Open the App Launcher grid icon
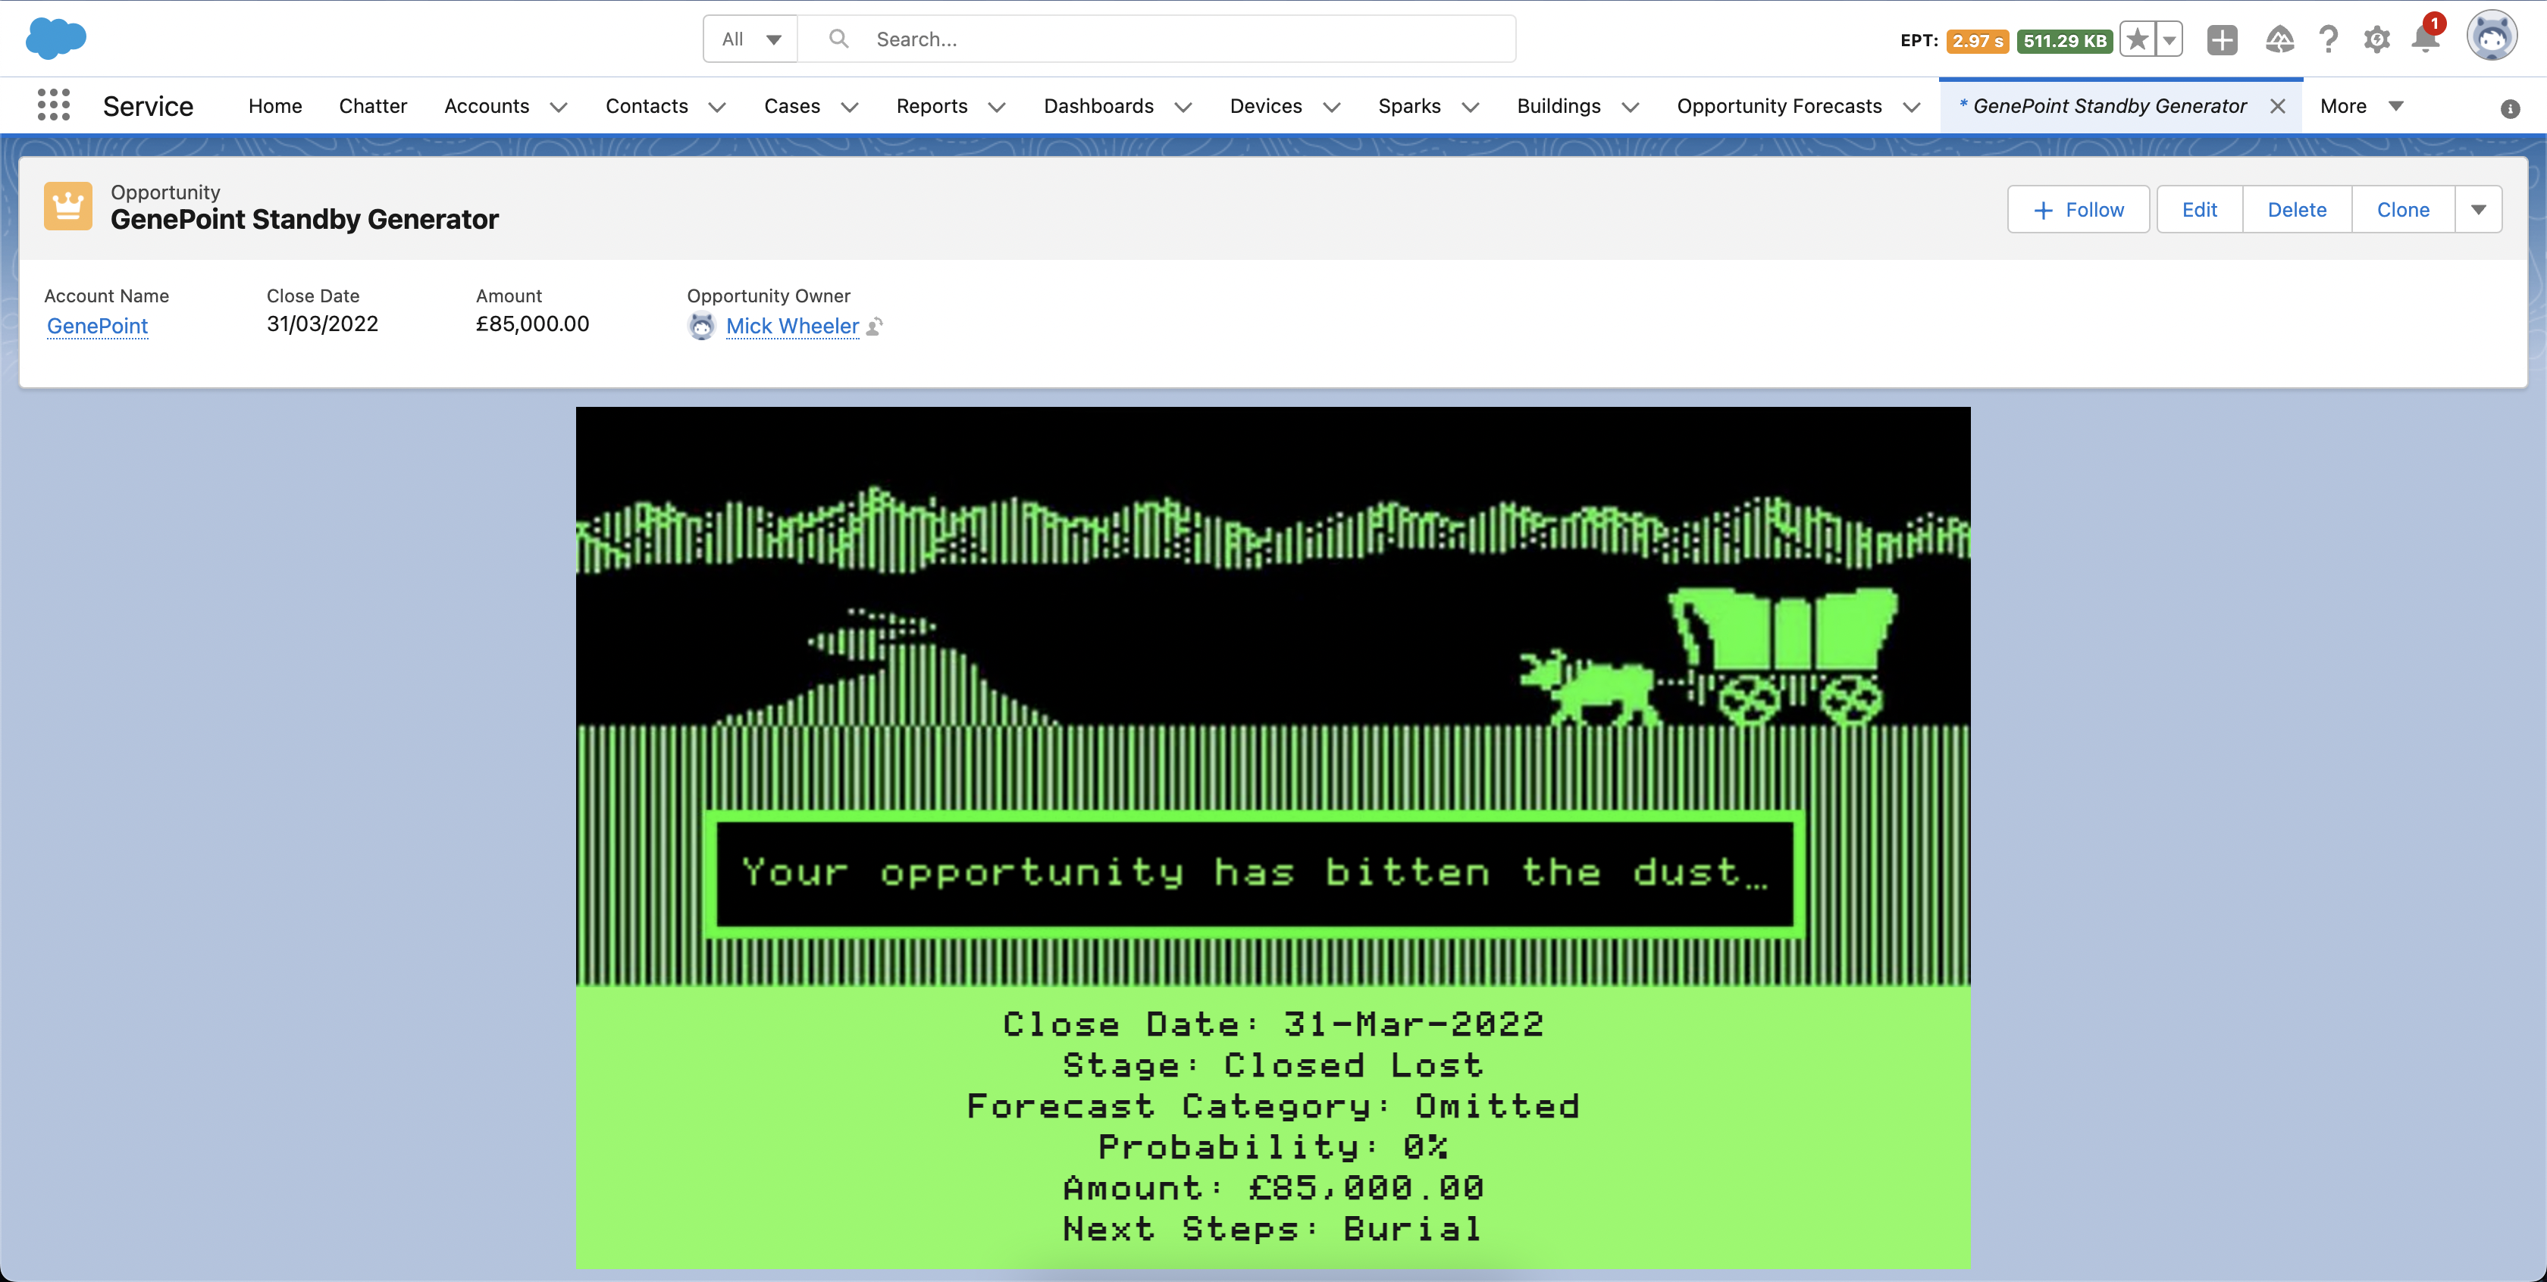 [x=53, y=105]
